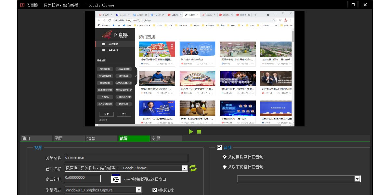Expand the 窗口名称 dropdown
The height and width of the screenshot is (195, 390).
(x=185, y=168)
